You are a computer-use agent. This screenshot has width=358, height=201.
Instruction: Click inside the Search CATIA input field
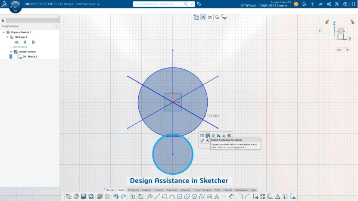[x=159, y=4]
